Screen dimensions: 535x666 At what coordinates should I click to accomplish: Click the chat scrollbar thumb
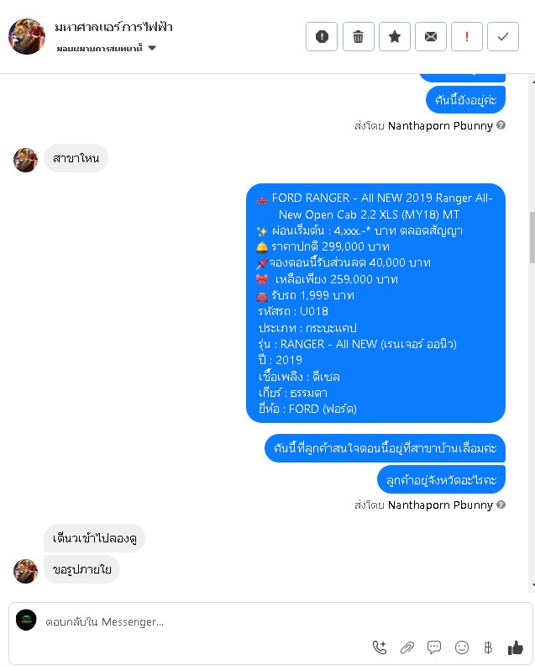(532, 237)
